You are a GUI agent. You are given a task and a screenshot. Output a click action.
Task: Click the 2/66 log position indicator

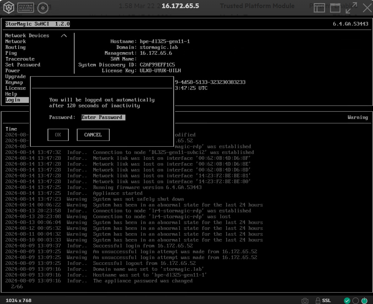(x=17, y=287)
